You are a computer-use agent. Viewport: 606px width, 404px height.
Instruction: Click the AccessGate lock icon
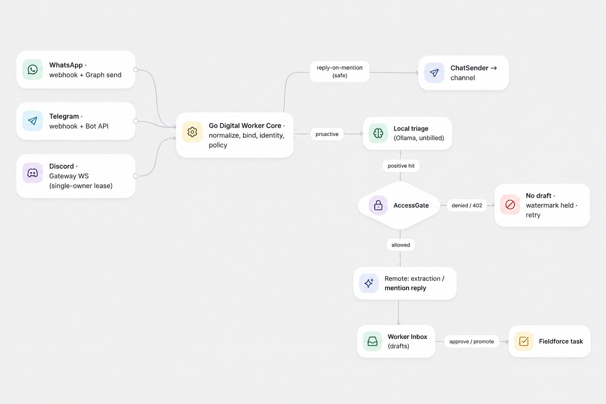coord(378,205)
